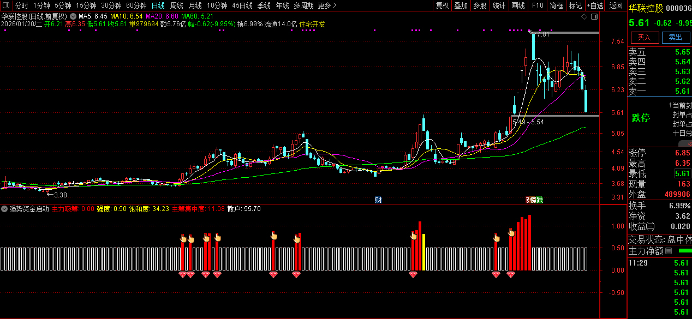This screenshot has height=319, width=692.
Task: Open 多周期 multi-period view
Action: point(303,5)
